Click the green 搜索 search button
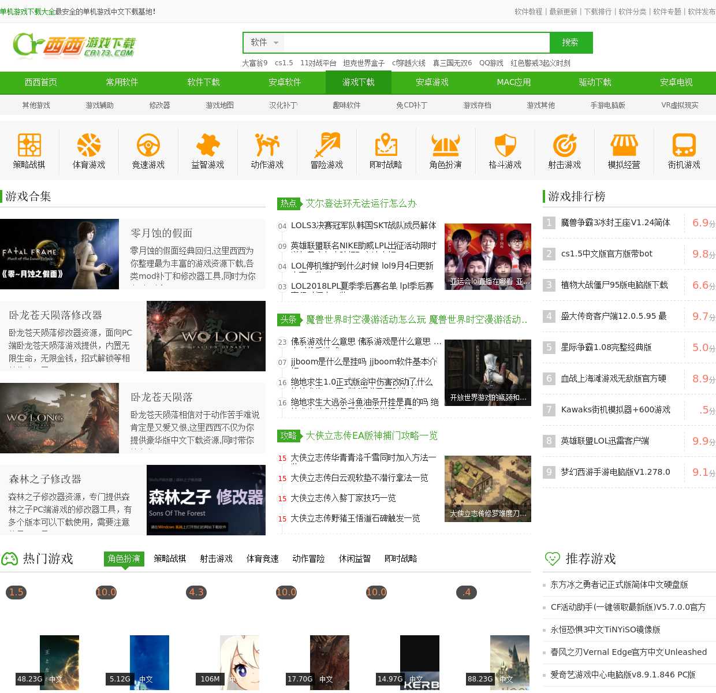This screenshot has width=716, height=693. tap(570, 43)
